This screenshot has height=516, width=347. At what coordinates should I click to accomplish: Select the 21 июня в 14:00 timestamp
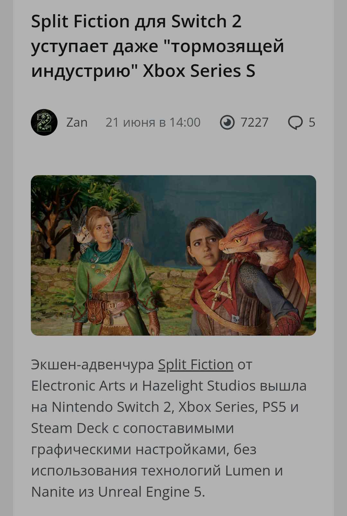(153, 122)
